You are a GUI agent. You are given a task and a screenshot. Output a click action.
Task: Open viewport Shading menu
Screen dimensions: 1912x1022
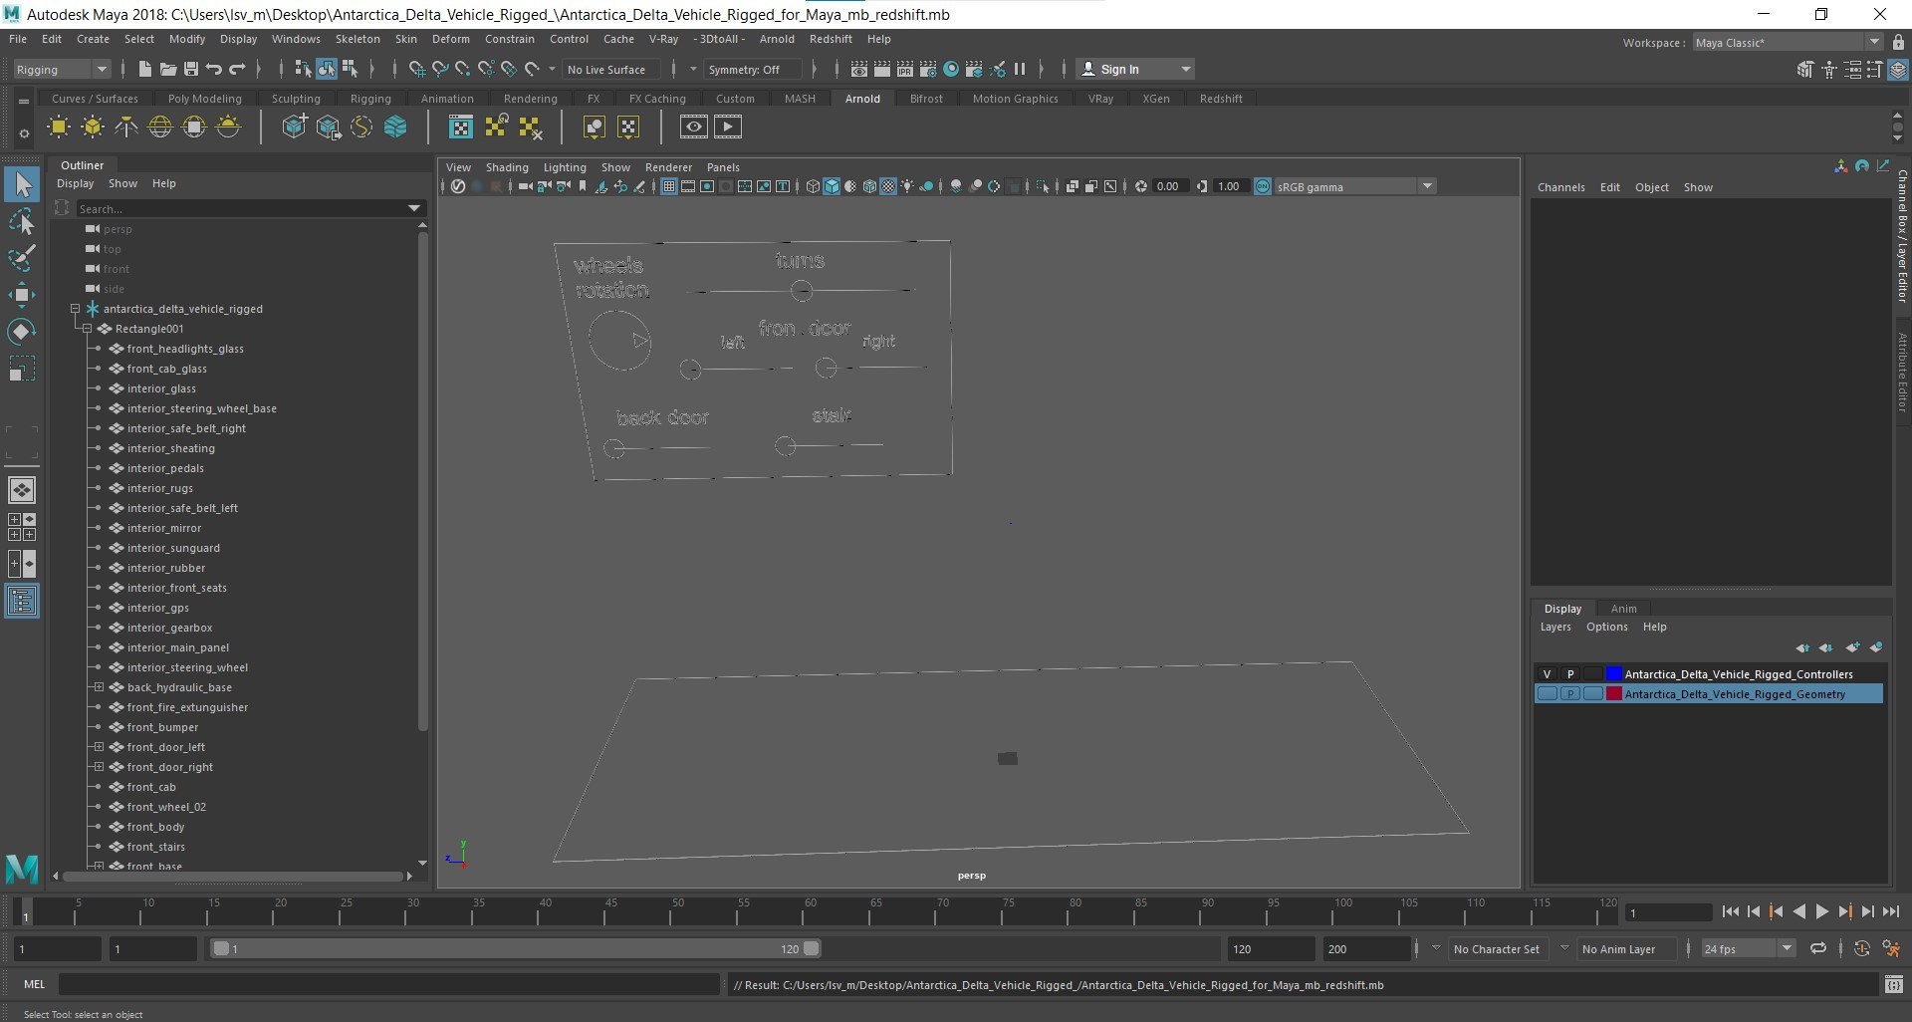coord(507,167)
